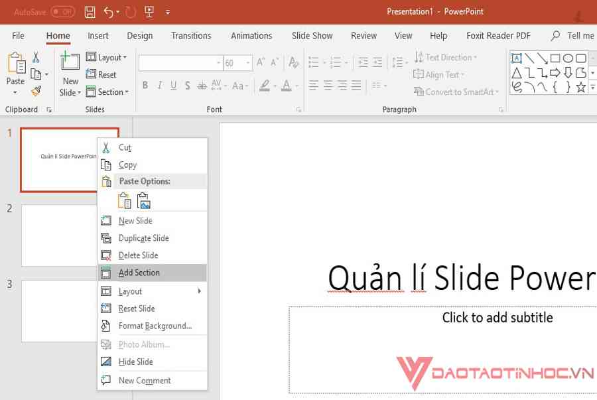Open Customize Quick Access Toolbar arrow

click(x=168, y=13)
